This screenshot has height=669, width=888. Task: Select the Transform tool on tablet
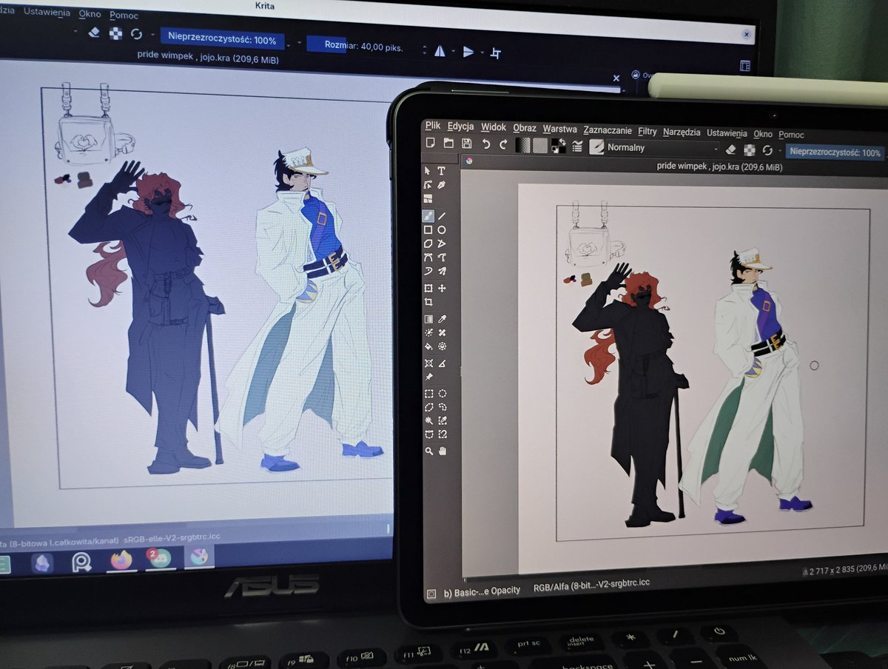point(428,288)
